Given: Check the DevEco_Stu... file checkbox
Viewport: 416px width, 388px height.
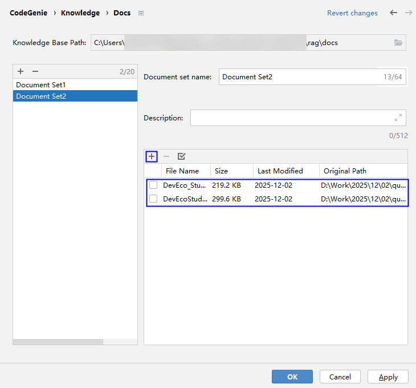Looking at the screenshot, I should (x=153, y=185).
